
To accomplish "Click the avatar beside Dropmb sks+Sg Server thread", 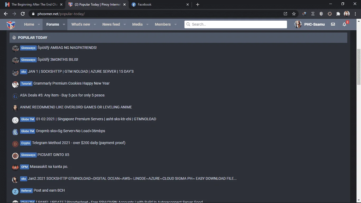I will tap(15, 132).
